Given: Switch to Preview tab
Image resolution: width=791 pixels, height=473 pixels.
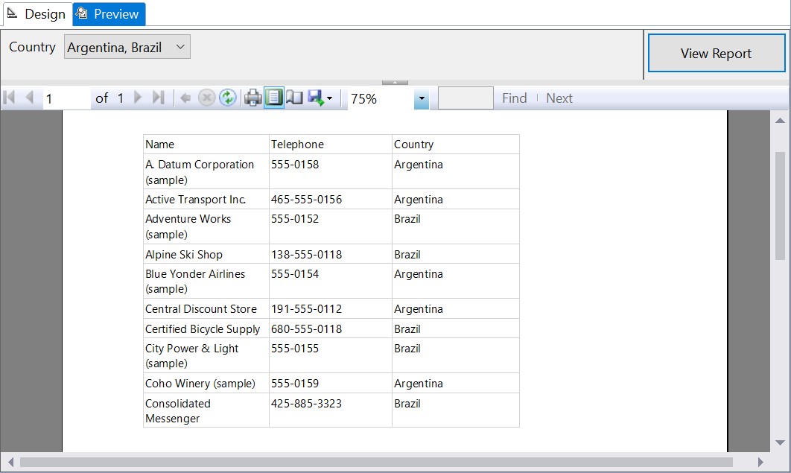Looking at the screenshot, I should click(109, 14).
